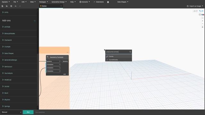Image resolution: width=205 pixels, height=115 pixels.
Task: Collapse the orange group with its chevron
Action: click(67, 52)
